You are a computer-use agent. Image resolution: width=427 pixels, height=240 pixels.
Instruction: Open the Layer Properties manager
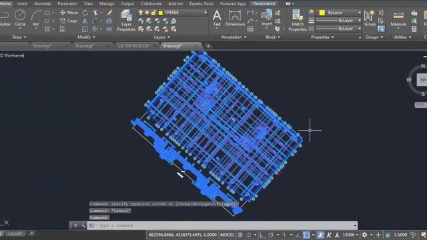pos(126,21)
